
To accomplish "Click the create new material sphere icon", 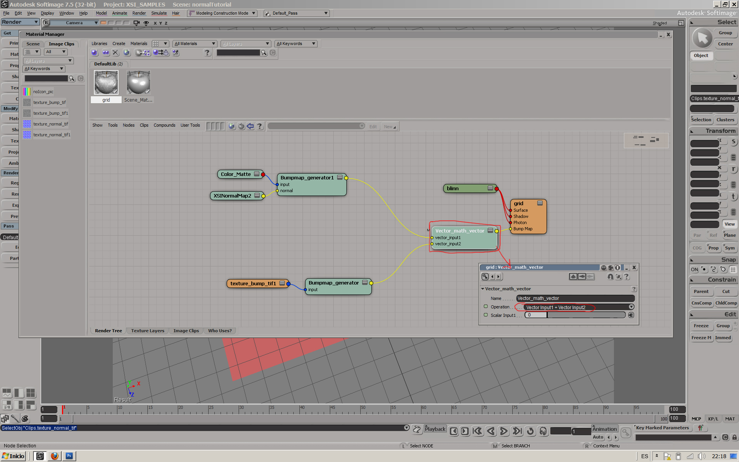I will pyautogui.click(x=94, y=53).
